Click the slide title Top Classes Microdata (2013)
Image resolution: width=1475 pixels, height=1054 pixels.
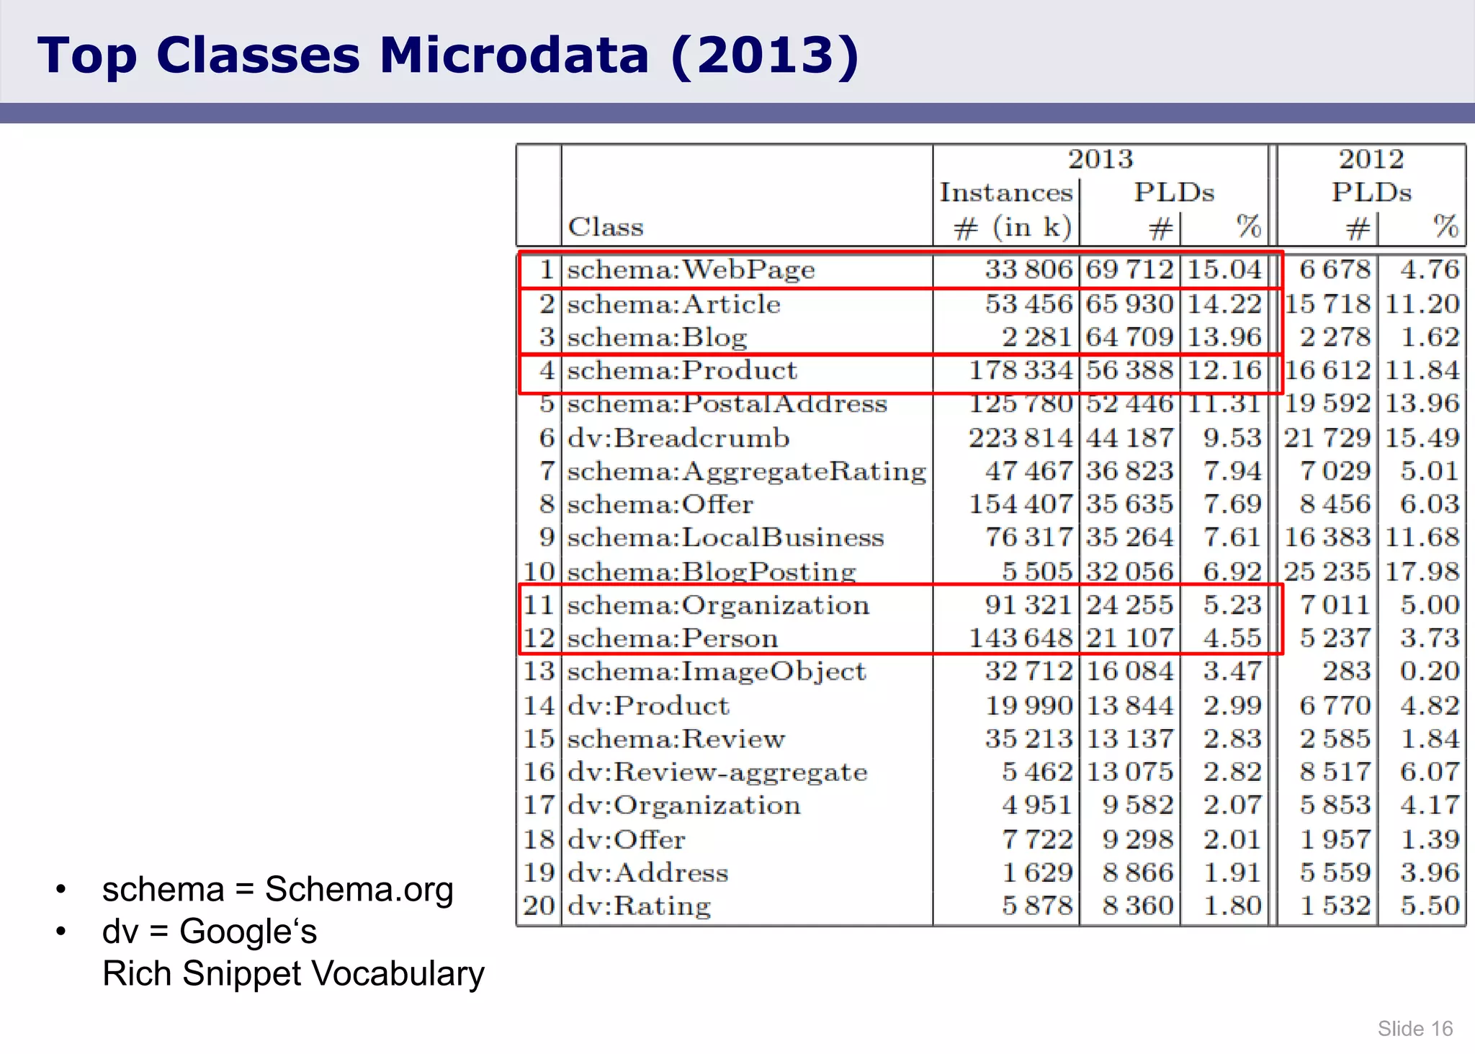coord(448,56)
